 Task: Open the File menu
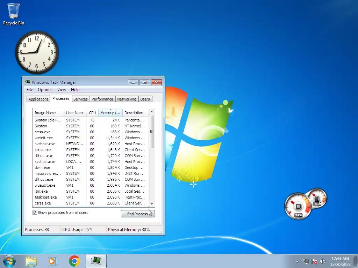tap(30, 90)
